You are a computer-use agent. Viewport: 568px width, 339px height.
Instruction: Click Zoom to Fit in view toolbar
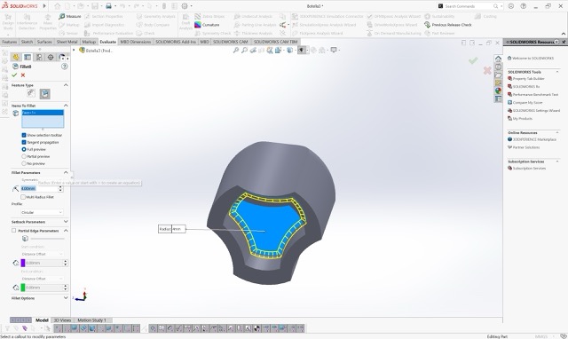(x=236, y=51)
